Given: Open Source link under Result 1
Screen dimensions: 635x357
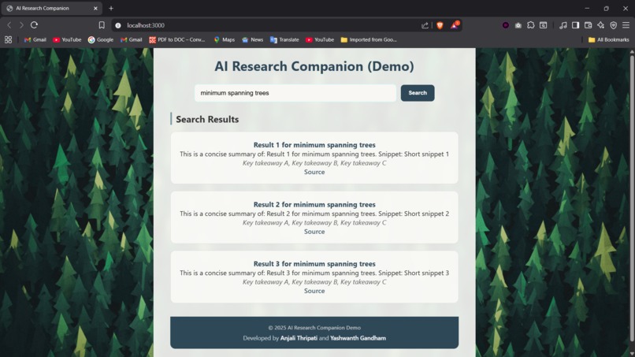Looking at the screenshot, I should (314, 172).
